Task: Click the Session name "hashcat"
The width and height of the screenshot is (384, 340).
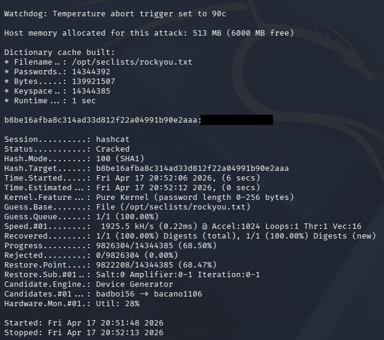Action: pyautogui.click(x=112, y=139)
